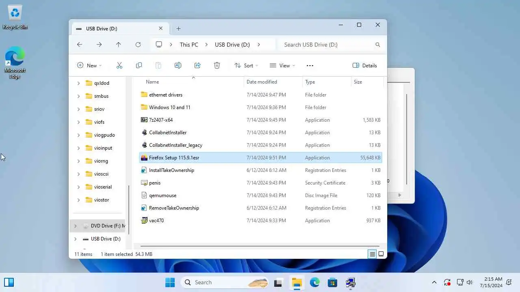Viewport: 520px width, 292px height.
Task: Open the Recycle Bin on desktop
Action: pos(15,17)
